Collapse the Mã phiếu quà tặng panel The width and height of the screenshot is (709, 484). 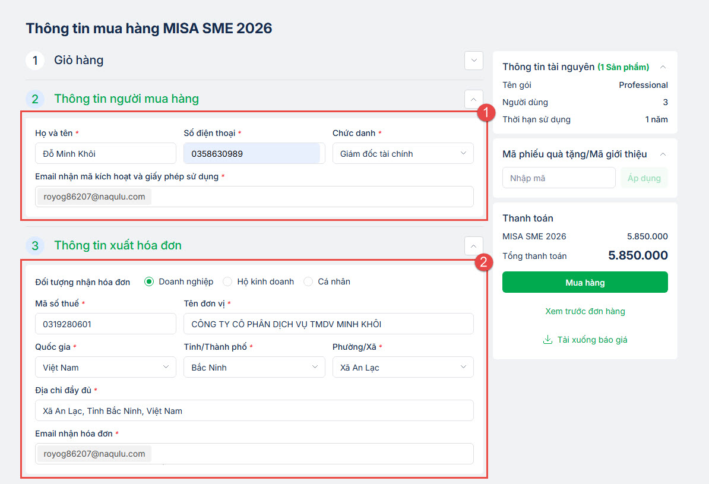663,154
